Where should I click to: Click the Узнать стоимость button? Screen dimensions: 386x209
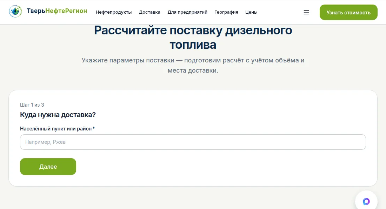coord(348,12)
